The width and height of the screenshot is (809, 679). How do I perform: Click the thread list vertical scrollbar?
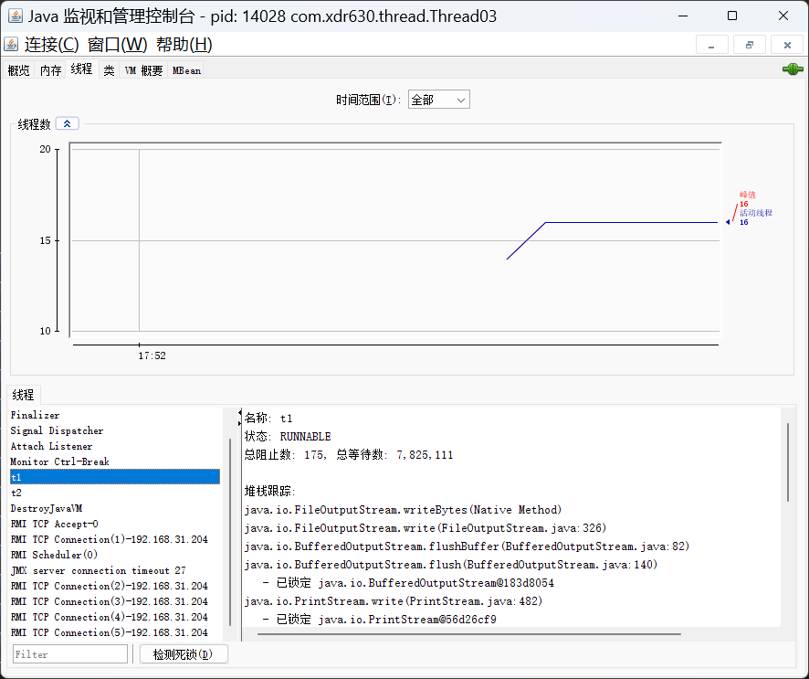point(230,532)
